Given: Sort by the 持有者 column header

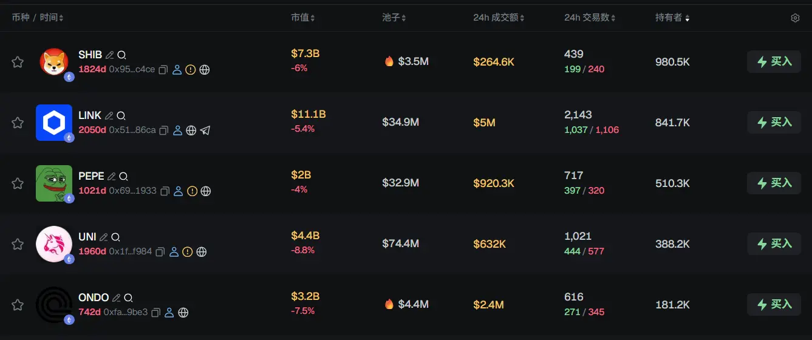Looking at the screenshot, I should tap(672, 18).
